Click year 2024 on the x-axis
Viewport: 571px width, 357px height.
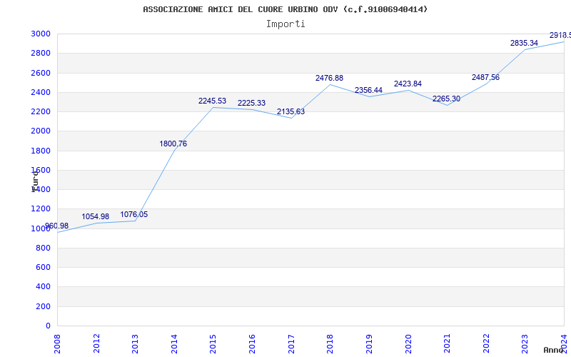(x=564, y=342)
